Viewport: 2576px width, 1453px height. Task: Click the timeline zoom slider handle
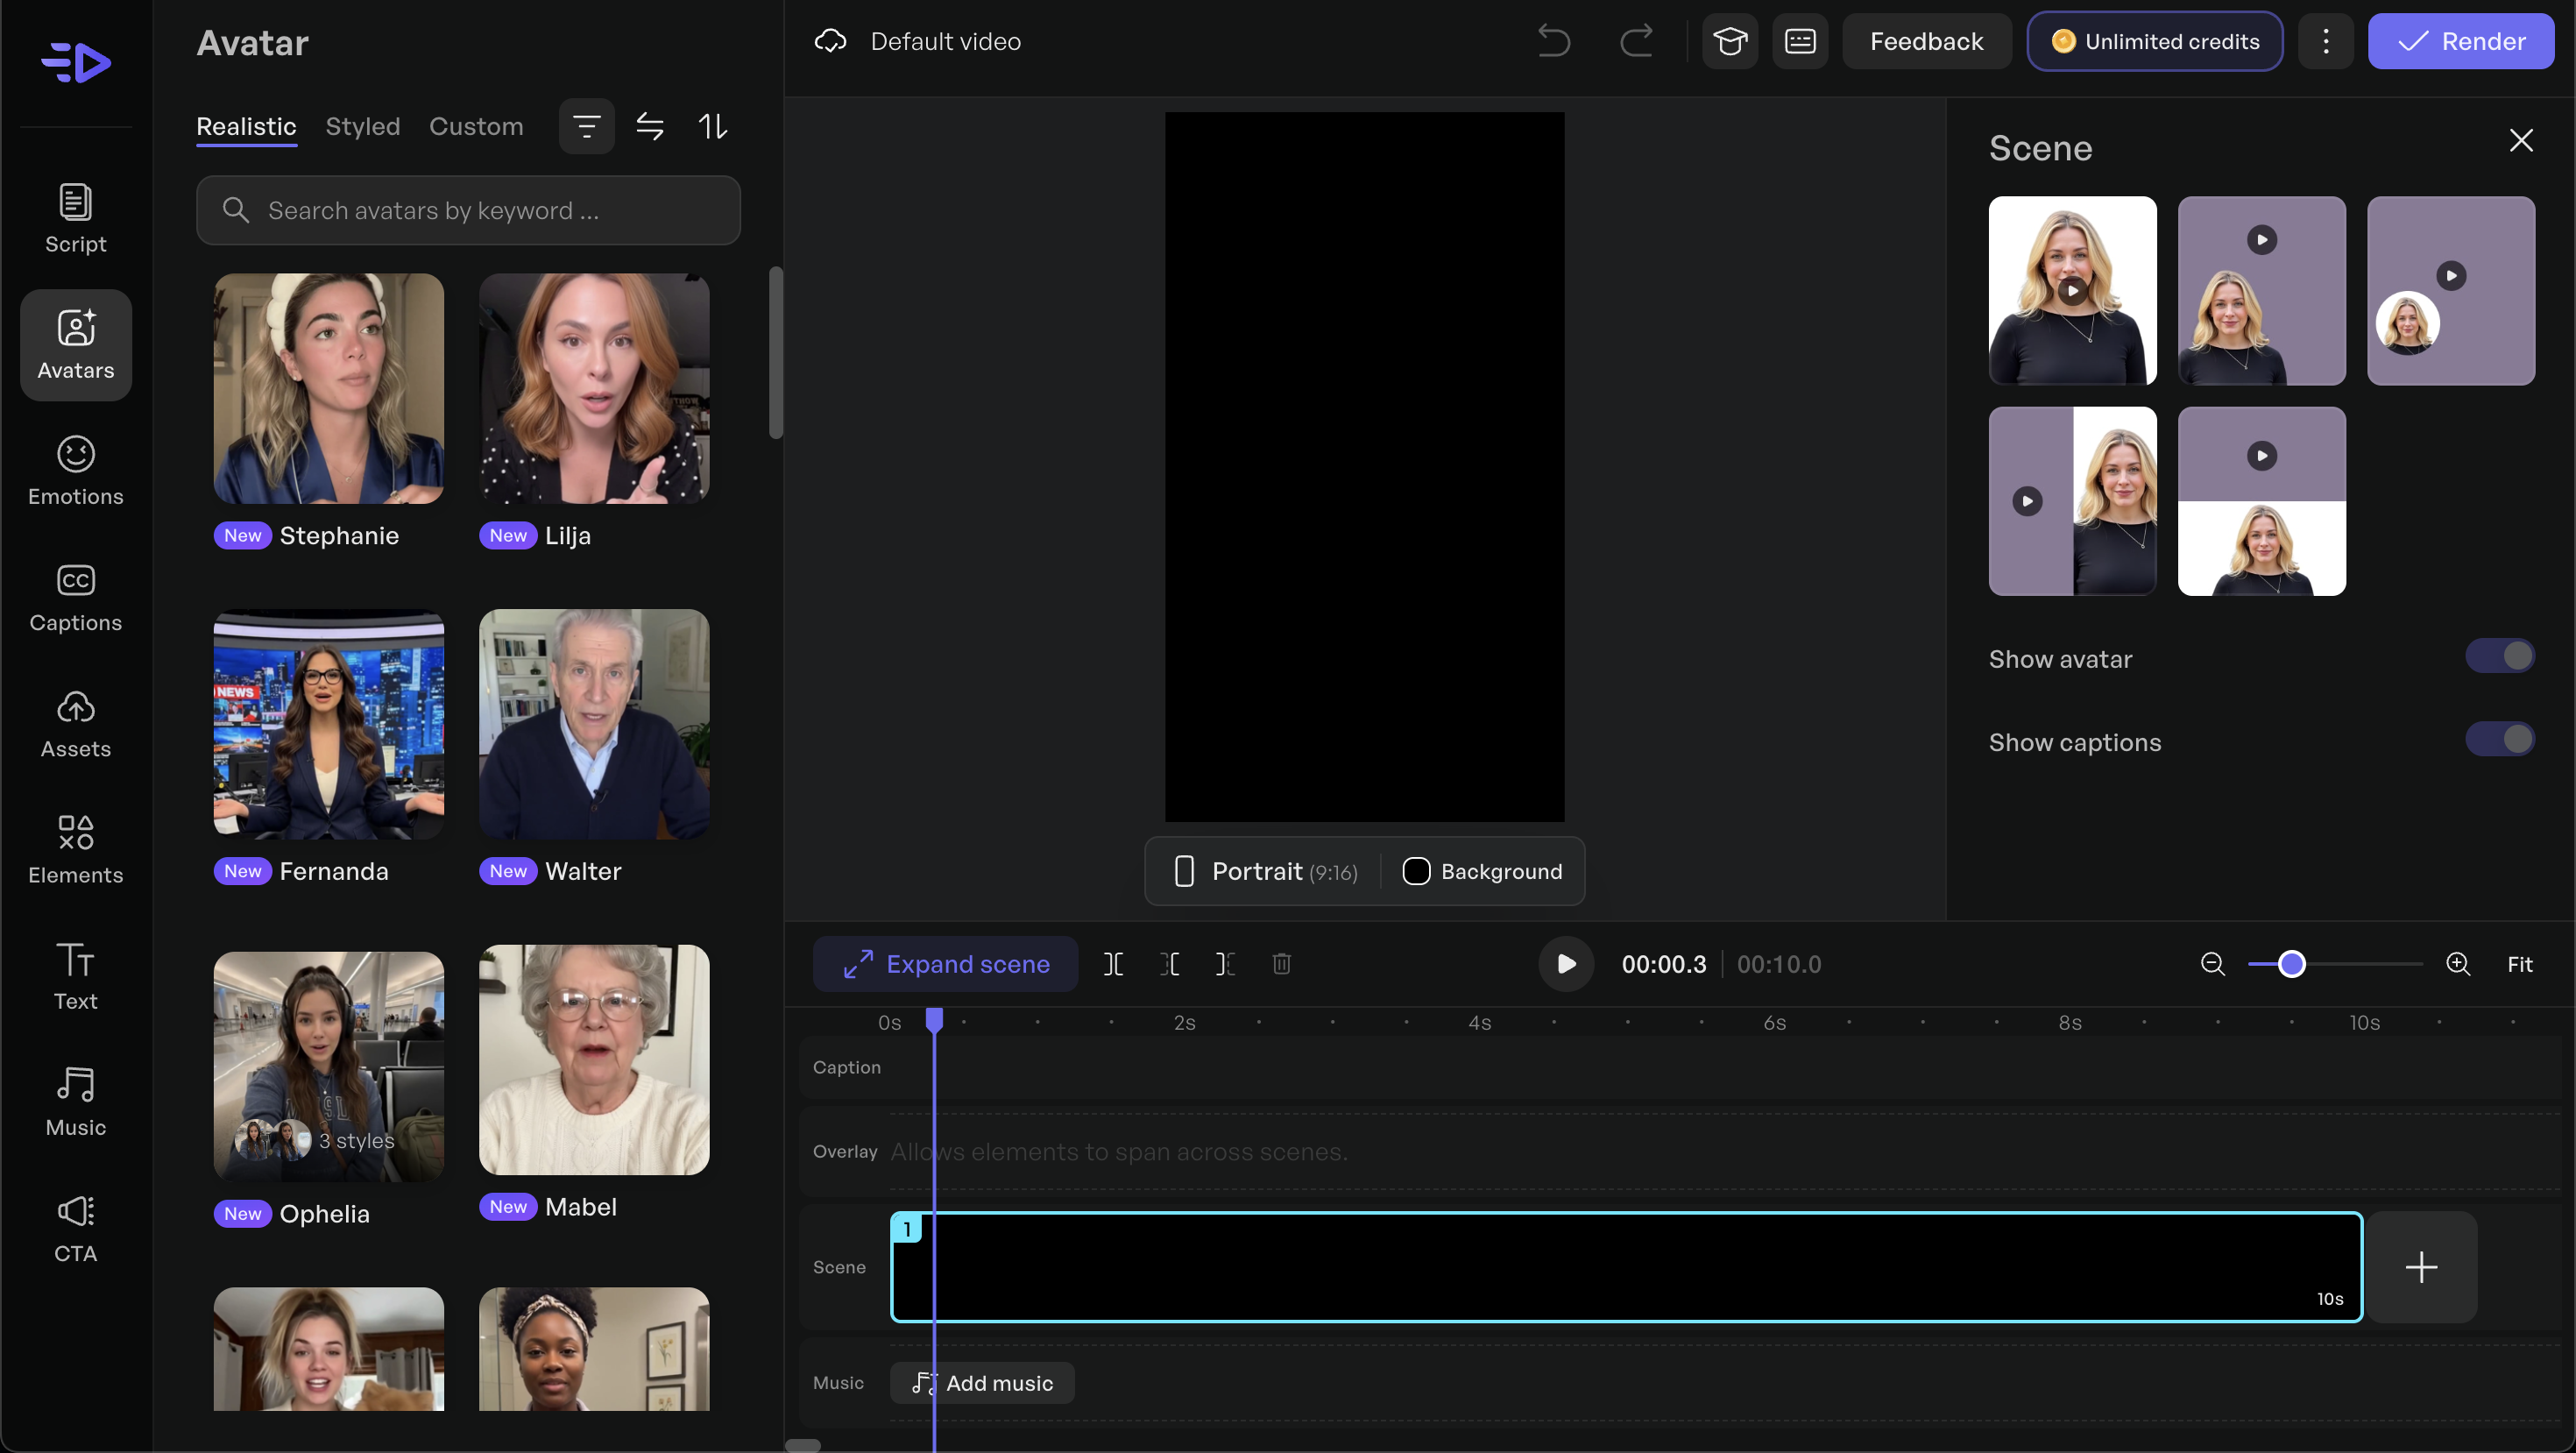coord(2292,964)
